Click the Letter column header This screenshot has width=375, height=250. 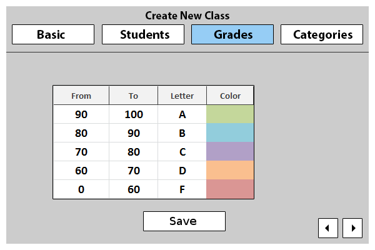[182, 96]
